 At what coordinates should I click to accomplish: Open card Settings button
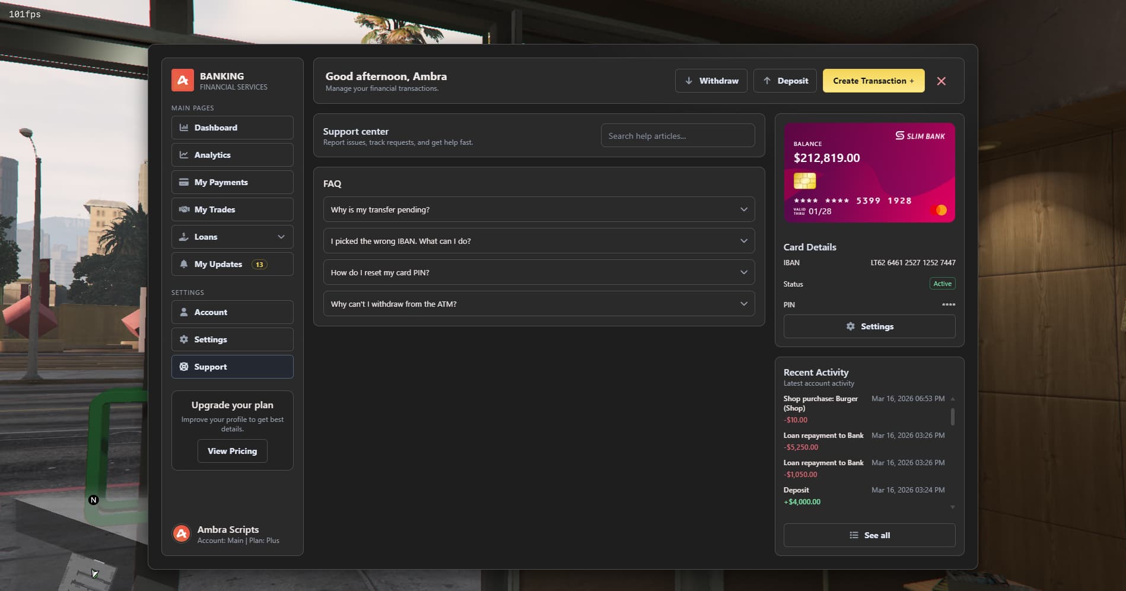tap(869, 326)
